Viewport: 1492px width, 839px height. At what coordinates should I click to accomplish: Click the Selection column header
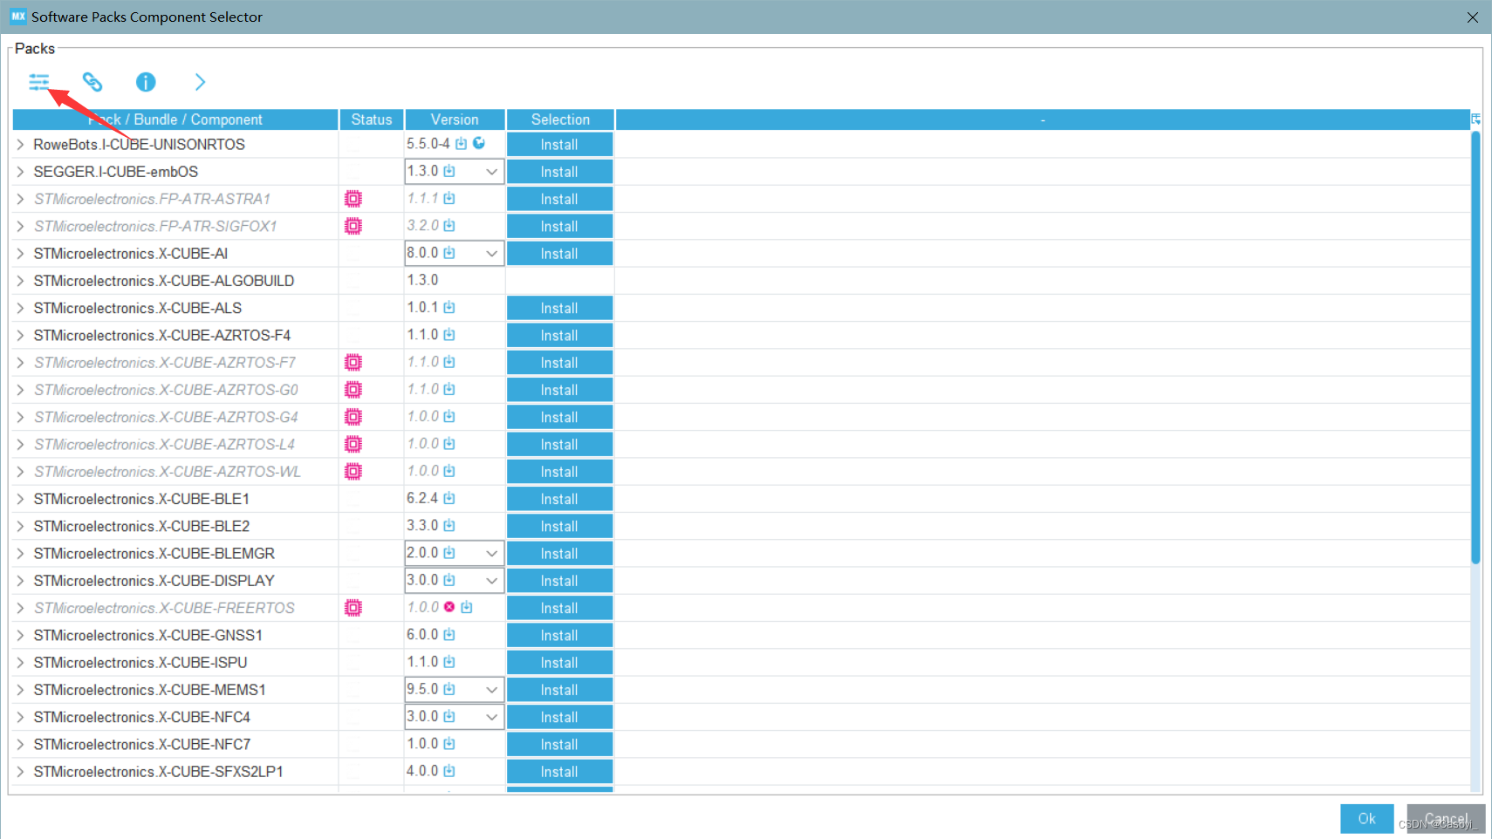click(560, 119)
